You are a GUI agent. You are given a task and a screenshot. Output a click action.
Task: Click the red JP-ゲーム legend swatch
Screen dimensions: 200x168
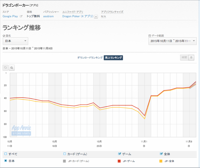[119, 161]
